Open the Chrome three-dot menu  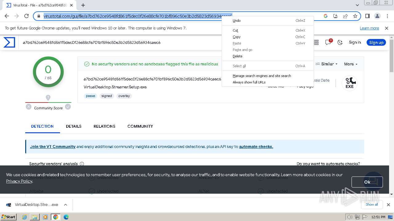point(387,16)
